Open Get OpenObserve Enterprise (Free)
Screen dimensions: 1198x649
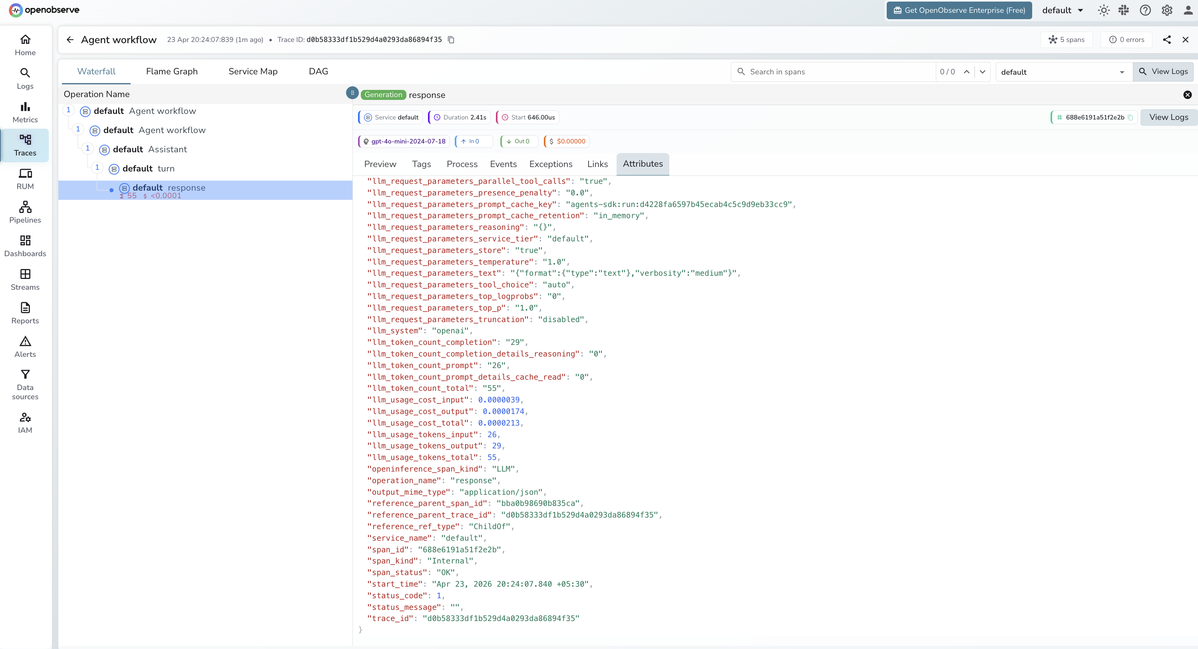[x=959, y=10]
